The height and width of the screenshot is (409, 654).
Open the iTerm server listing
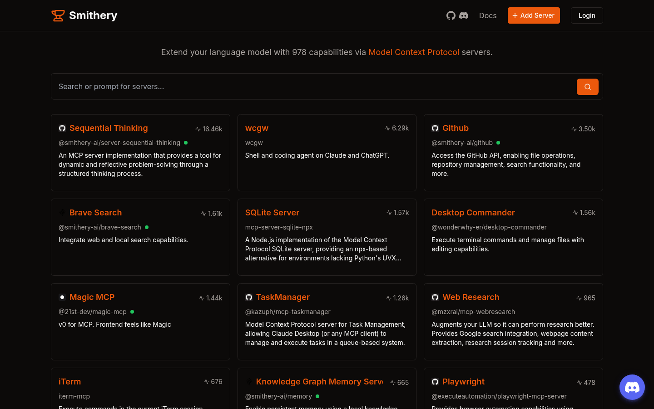69,382
